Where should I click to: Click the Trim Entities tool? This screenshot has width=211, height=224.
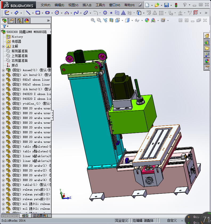[x=130, y=13]
